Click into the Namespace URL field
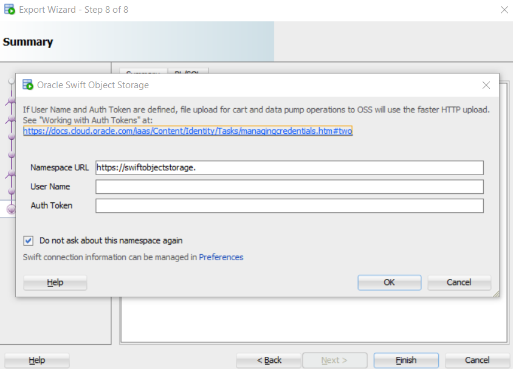 289,168
